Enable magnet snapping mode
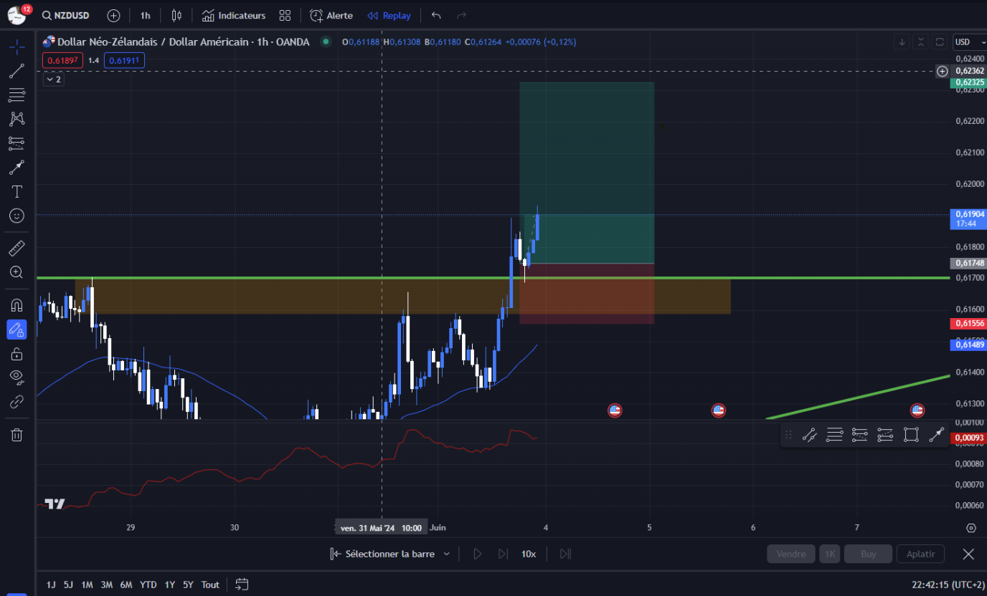The image size is (987, 596). pos(16,304)
